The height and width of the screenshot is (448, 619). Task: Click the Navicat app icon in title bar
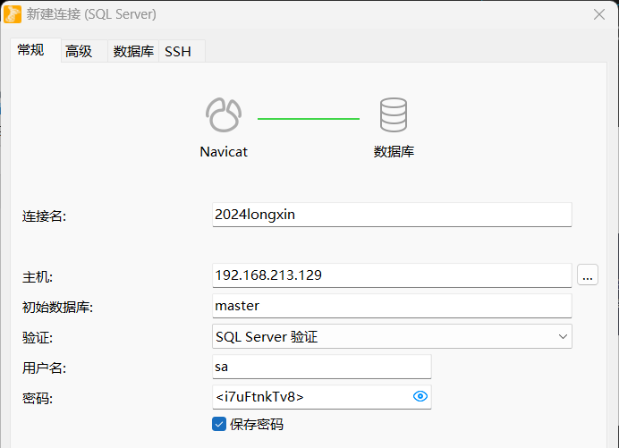pyautogui.click(x=13, y=14)
